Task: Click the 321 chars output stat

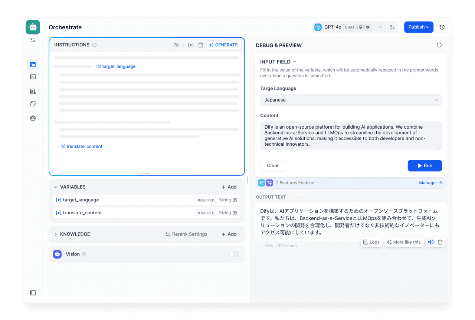Action: (287, 246)
